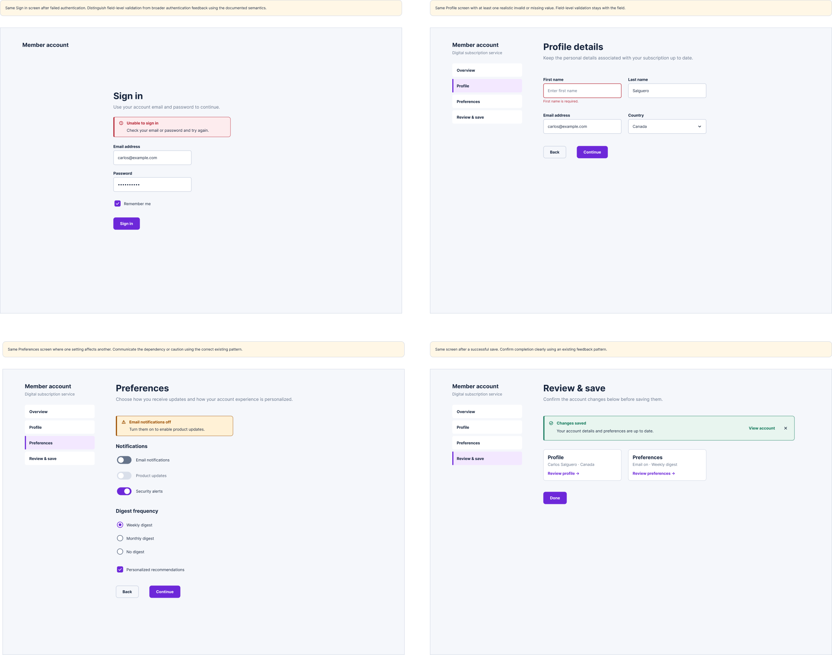The height and width of the screenshot is (655, 832).
Task: Follow the Review profile link
Action: tap(564, 473)
